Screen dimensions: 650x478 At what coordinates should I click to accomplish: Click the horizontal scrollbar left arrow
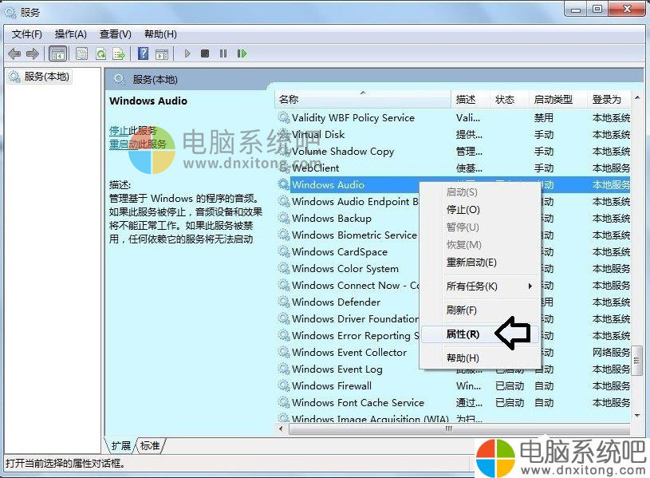point(281,429)
